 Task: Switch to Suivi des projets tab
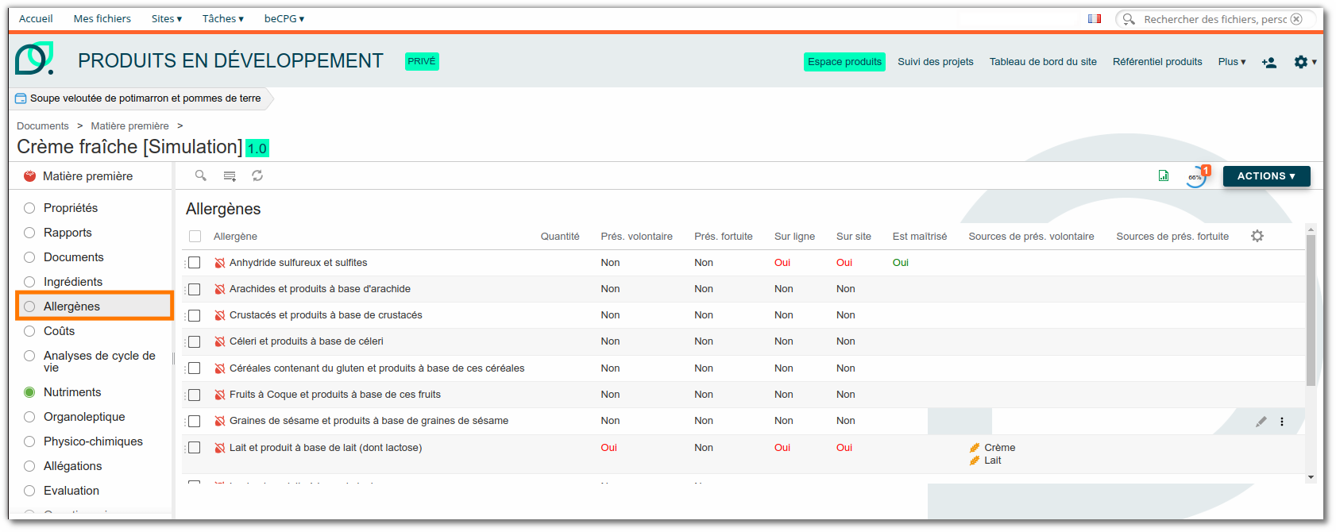936,61
